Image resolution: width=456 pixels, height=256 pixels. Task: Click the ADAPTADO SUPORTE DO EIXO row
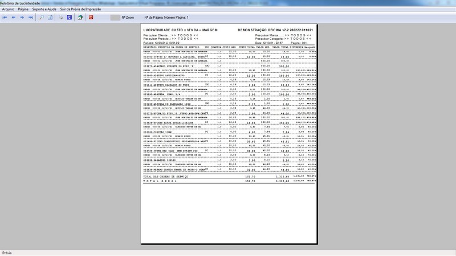click(229, 66)
